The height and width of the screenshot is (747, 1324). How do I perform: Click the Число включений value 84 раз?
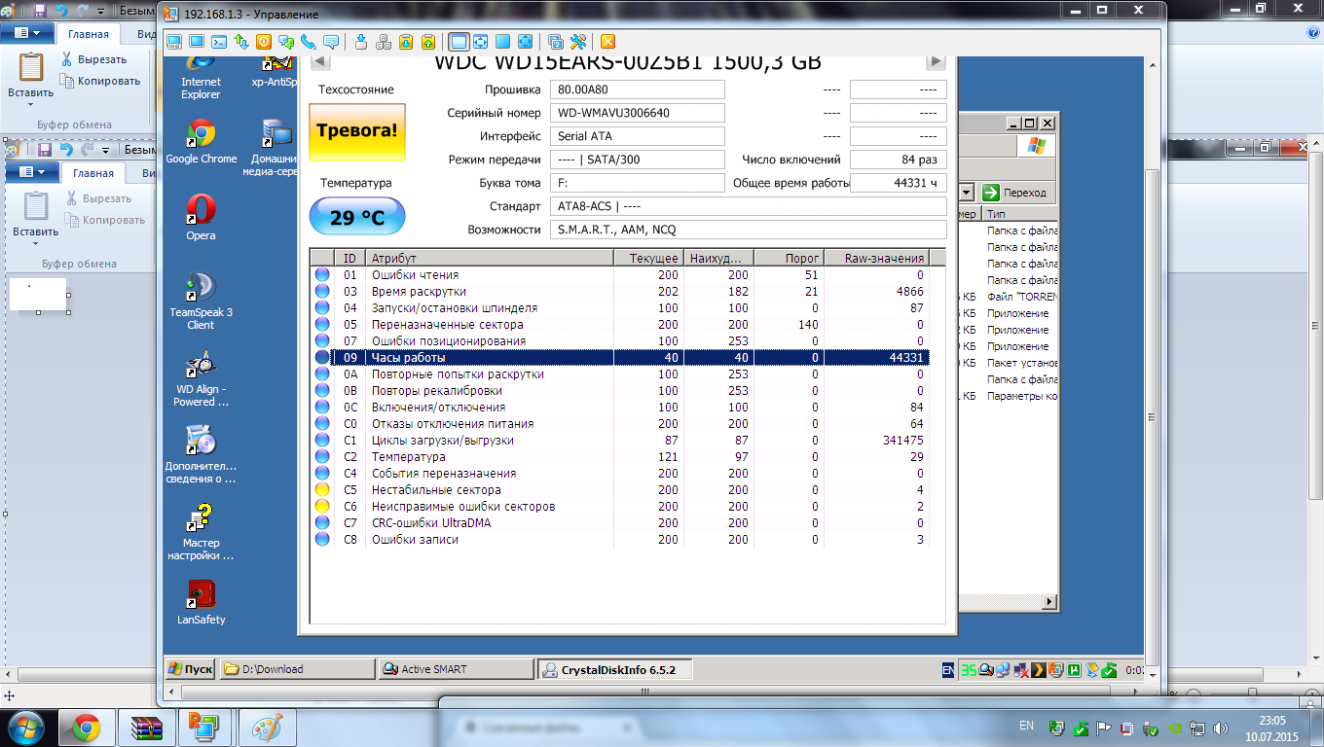(x=898, y=160)
